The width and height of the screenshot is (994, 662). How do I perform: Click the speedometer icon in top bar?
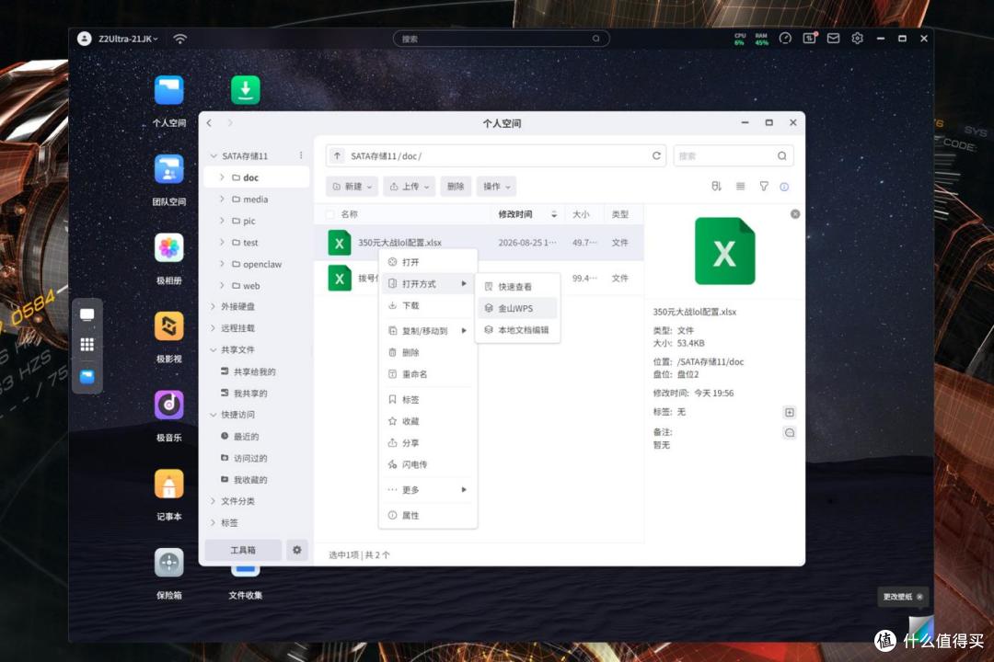[x=785, y=39]
